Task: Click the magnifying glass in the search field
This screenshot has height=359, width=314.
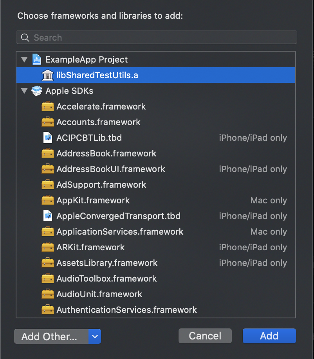Action: 25,37
